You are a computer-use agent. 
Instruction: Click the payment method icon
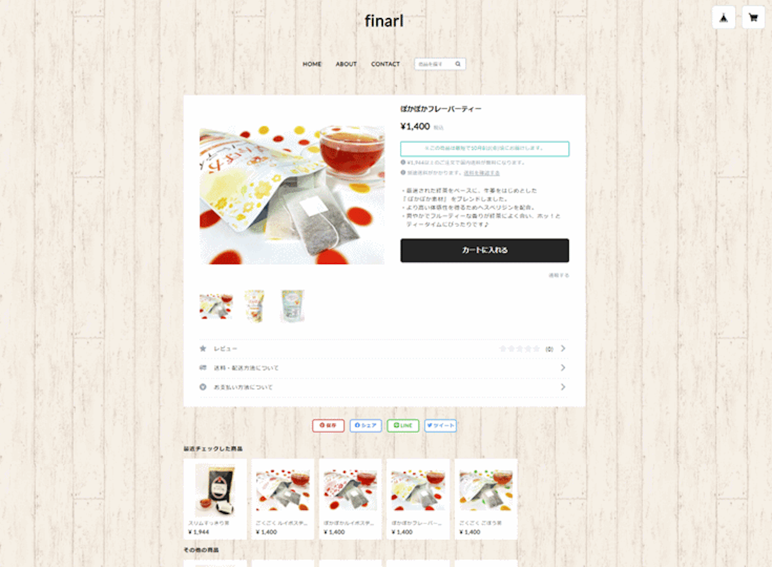(x=203, y=387)
